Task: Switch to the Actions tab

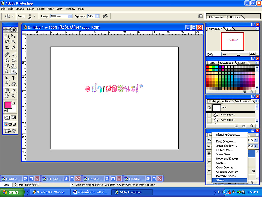Action: click(226, 101)
